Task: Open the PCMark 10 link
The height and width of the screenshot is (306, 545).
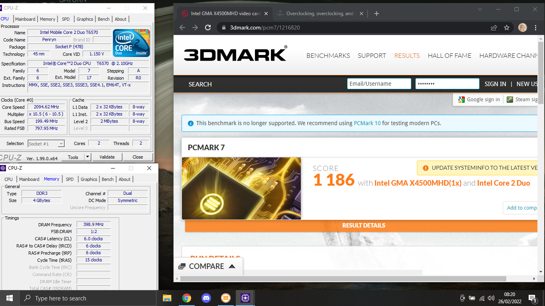Action: pyautogui.click(x=367, y=123)
